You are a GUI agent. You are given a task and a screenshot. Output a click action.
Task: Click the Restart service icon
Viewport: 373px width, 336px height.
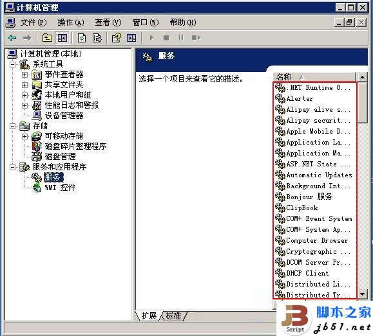coord(196,38)
